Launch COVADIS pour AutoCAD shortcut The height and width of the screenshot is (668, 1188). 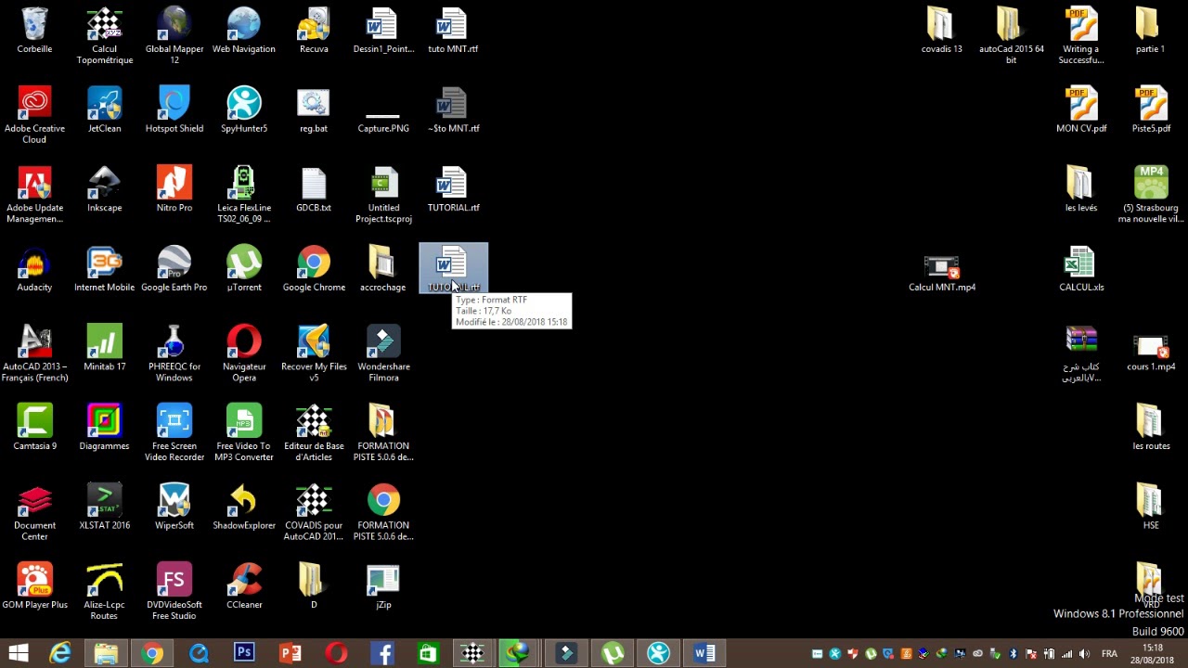click(x=314, y=512)
